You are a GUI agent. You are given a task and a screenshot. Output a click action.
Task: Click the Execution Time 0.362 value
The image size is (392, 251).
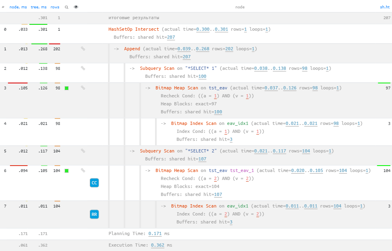point(158,245)
